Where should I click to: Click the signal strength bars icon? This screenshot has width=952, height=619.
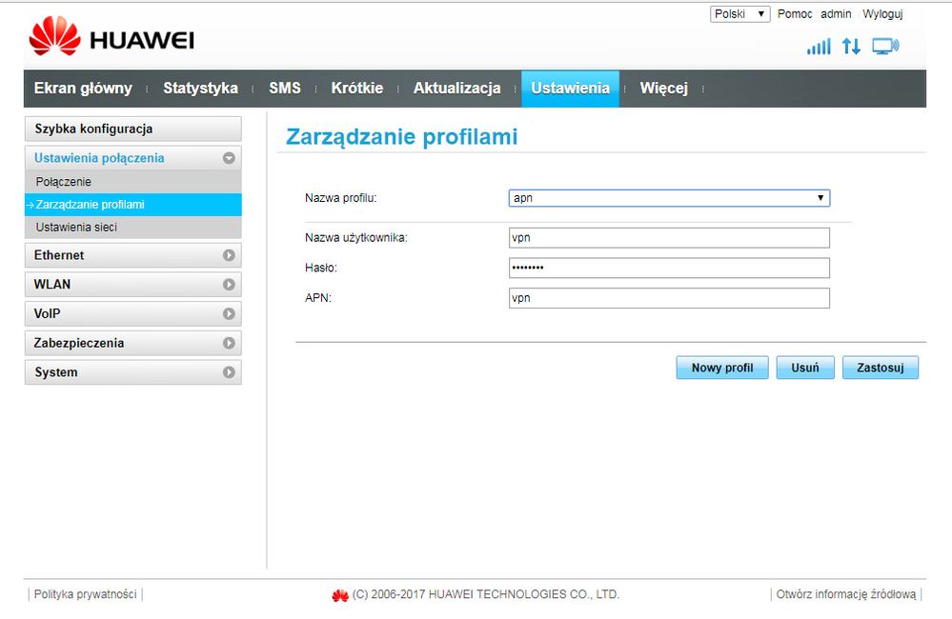[x=819, y=47]
